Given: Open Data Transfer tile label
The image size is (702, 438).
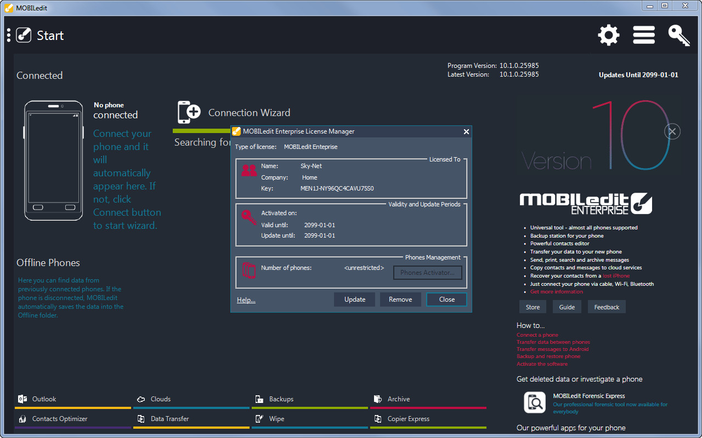Looking at the screenshot, I should tap(170, 419).
